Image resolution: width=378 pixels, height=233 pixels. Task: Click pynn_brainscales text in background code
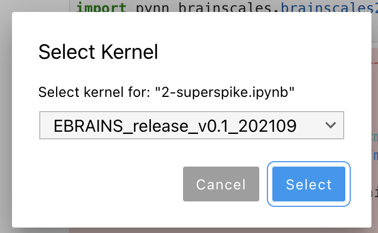click(x=204, y=7)
